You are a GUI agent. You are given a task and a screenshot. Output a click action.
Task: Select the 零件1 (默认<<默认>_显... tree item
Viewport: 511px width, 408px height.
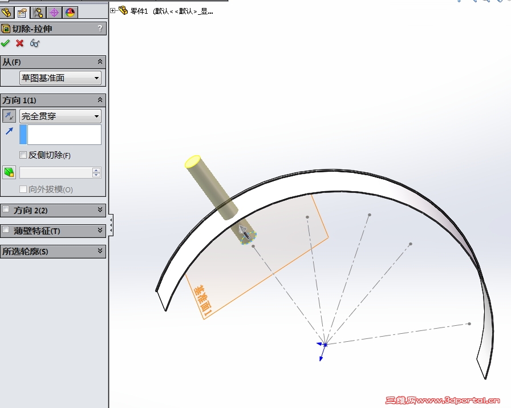pyautogui.click(x=172, y=11)
